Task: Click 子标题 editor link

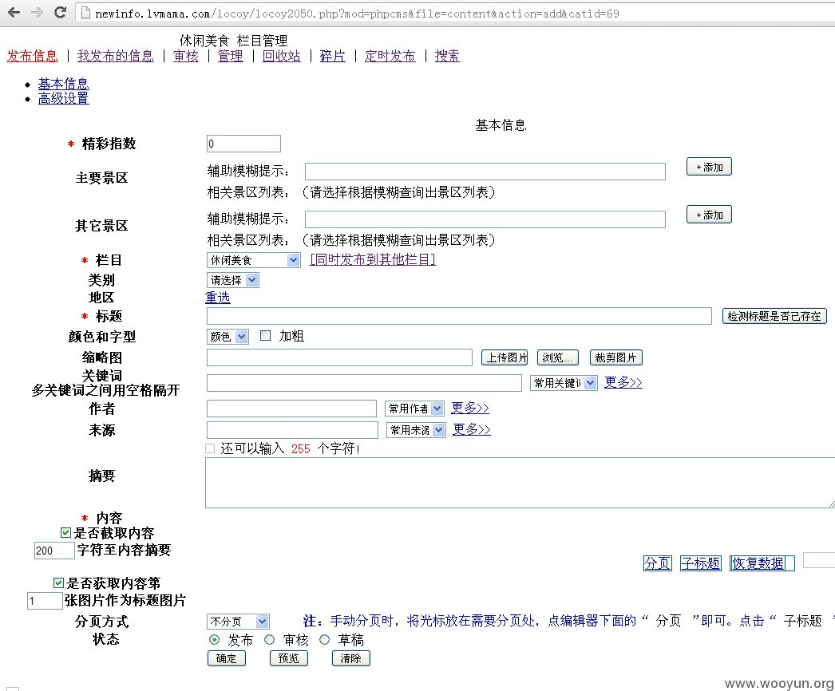Action: 701,563
